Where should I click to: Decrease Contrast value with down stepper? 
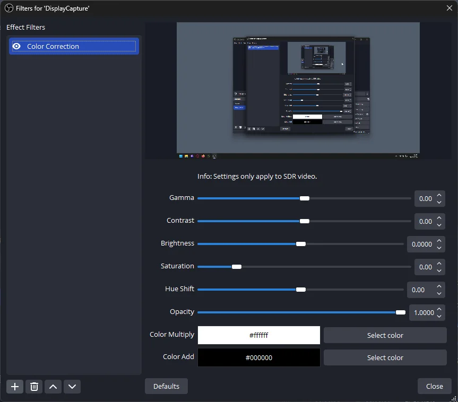click(439, 225)
